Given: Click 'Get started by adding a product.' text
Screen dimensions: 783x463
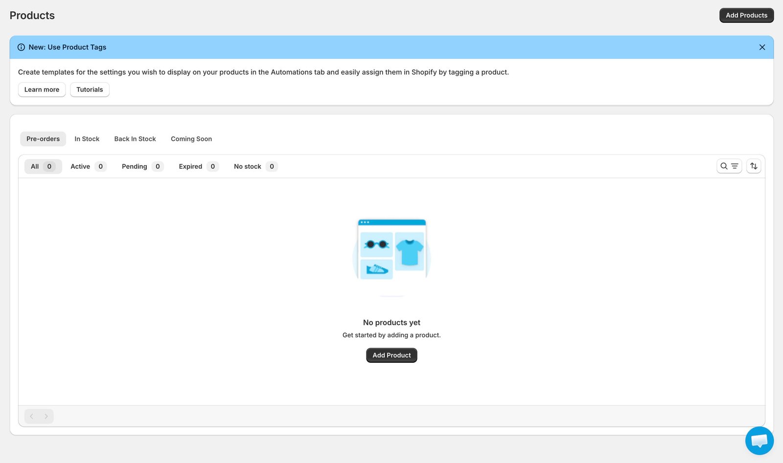Looking at the screenshot, I should pyautogui.click(x=391, y=335).
